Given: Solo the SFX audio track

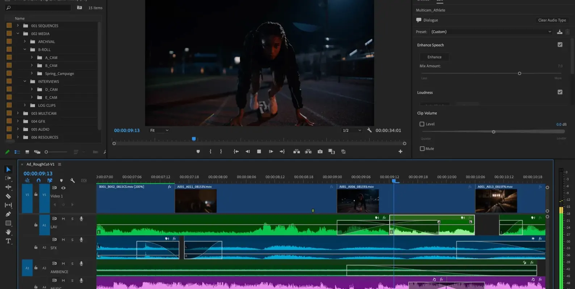Looking at the screenshot, I should click(x=72, y=240).
